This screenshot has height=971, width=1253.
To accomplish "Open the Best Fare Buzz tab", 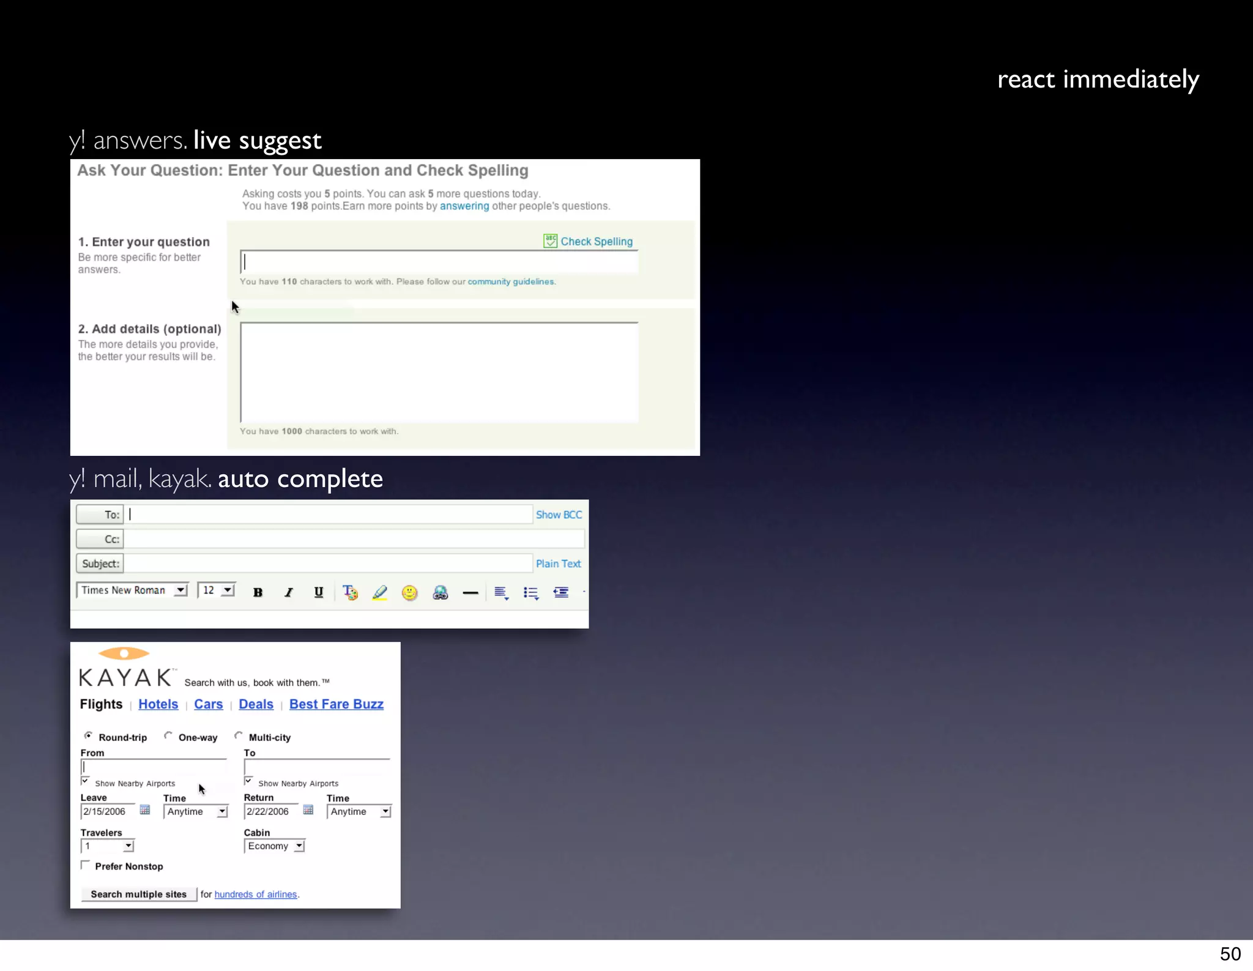I will pos(336,704).
